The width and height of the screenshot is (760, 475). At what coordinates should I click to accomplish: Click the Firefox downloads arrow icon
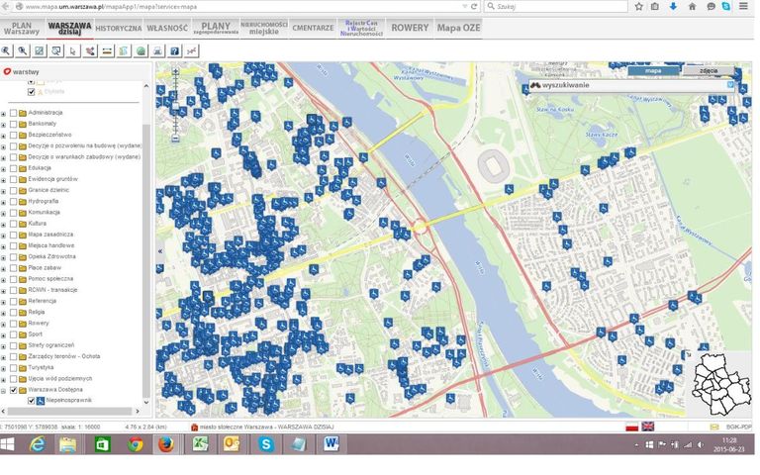[674, 6]
